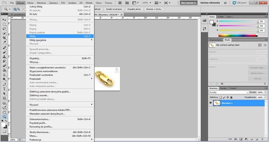Image resolution: width=269 pixels, height=142 pixels.
Task: Select the Rectangular Marquee tool
Action: [x=4, y=24]
